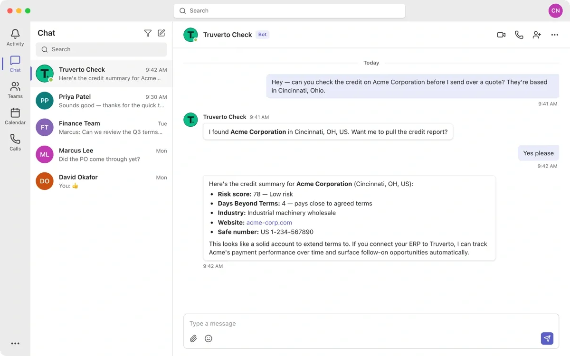Open the acme-corp.com link
570x356 pixels.
(269, 223)
